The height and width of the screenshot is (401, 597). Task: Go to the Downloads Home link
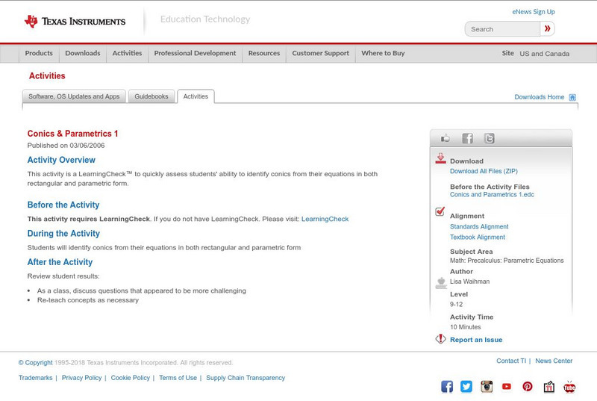coord(539,97)
